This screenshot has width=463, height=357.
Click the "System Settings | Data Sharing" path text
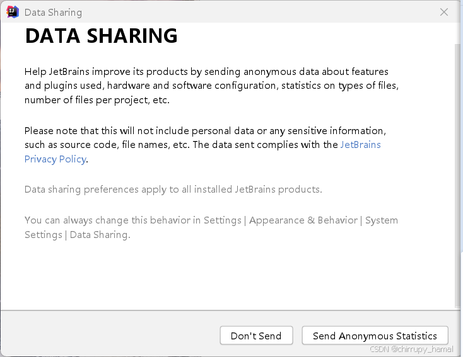coord(77,235)
